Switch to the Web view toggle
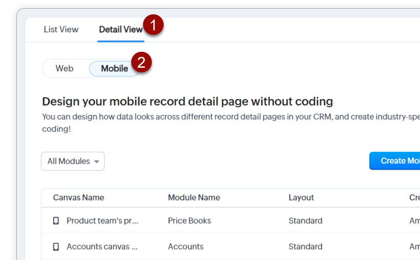 pos(65,69)
